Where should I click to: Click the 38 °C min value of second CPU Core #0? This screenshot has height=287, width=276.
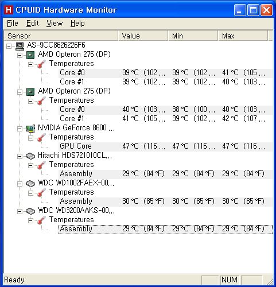193,110
